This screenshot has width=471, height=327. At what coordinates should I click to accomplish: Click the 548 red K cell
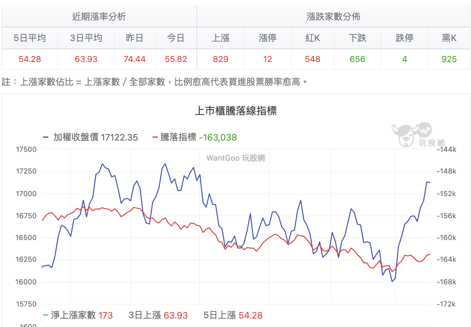[312, 59]
